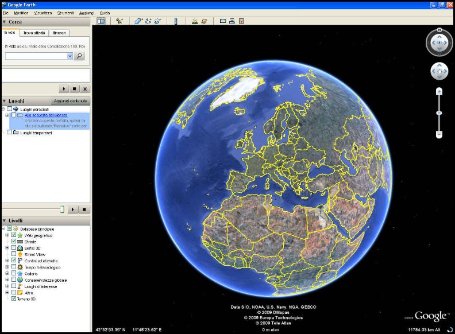This screenshot has width=455, height=334.
Task: Click the Aggiungi contenuto button
Action: 70,101
